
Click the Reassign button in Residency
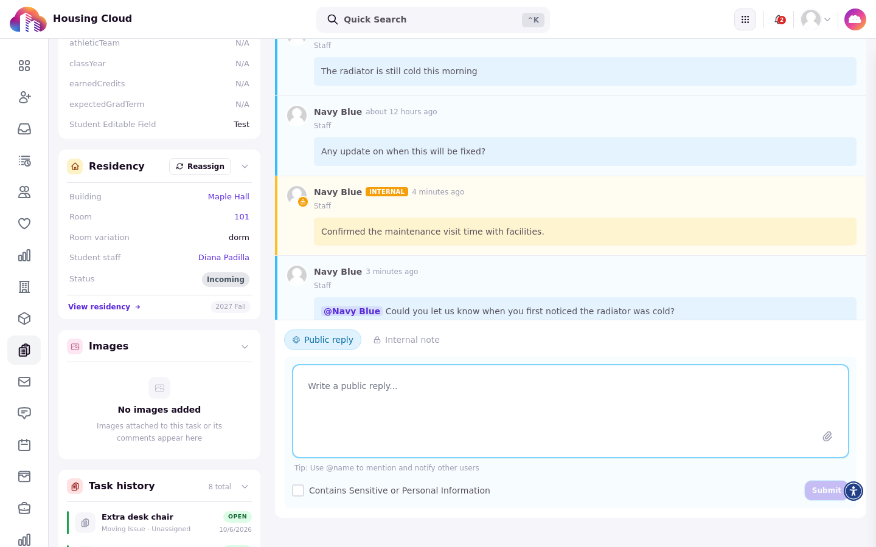(200, 167)
